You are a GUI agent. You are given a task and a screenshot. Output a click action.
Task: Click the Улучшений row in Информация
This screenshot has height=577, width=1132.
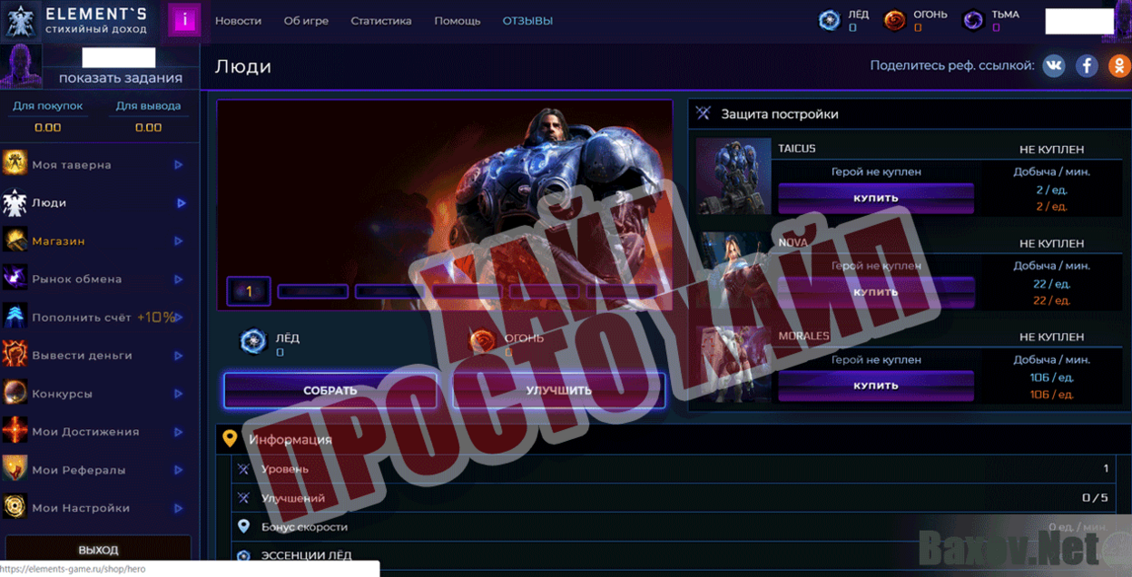point(674,497)
